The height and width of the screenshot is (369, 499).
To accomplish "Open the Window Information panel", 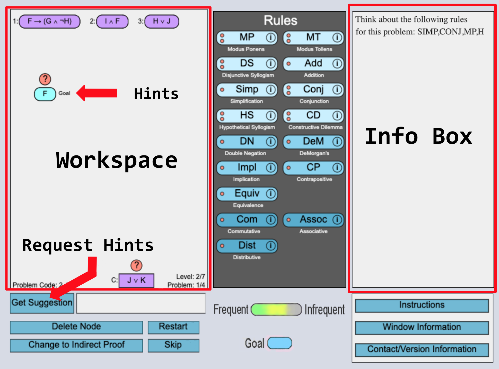I will coord(422,327).
